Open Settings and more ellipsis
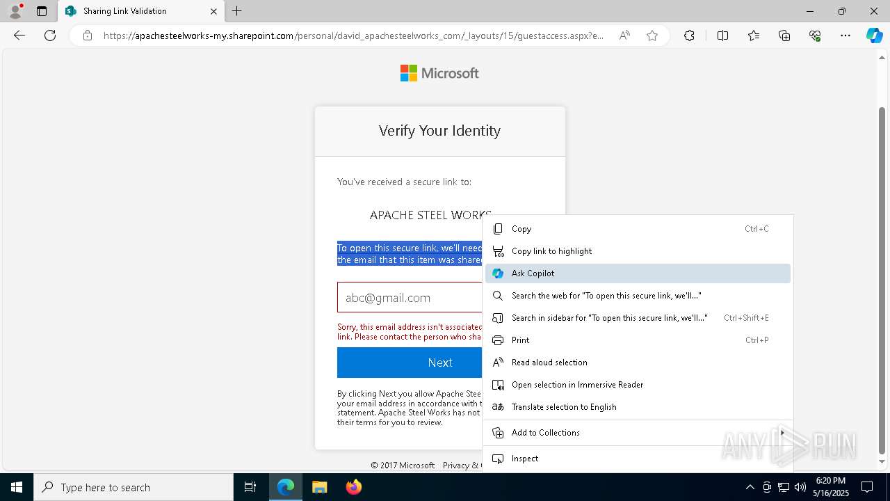Viewport: 890px width, 501px height. click(x=845, y=35)
